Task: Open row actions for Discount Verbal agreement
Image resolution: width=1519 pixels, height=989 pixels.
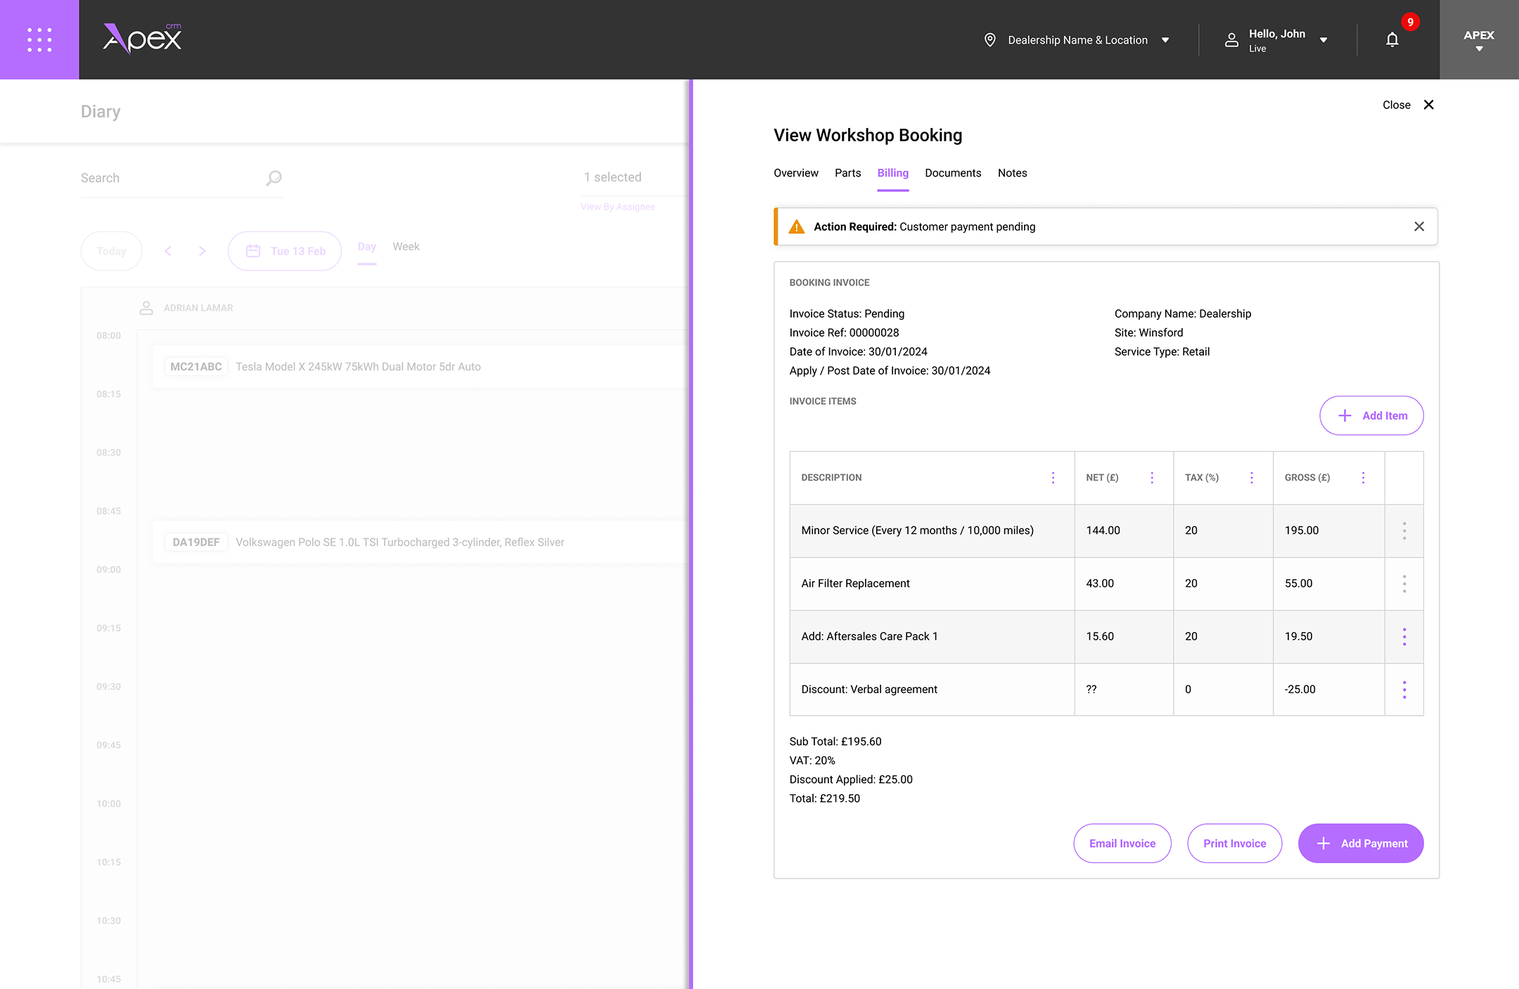Action: (x=1404, y=690)
